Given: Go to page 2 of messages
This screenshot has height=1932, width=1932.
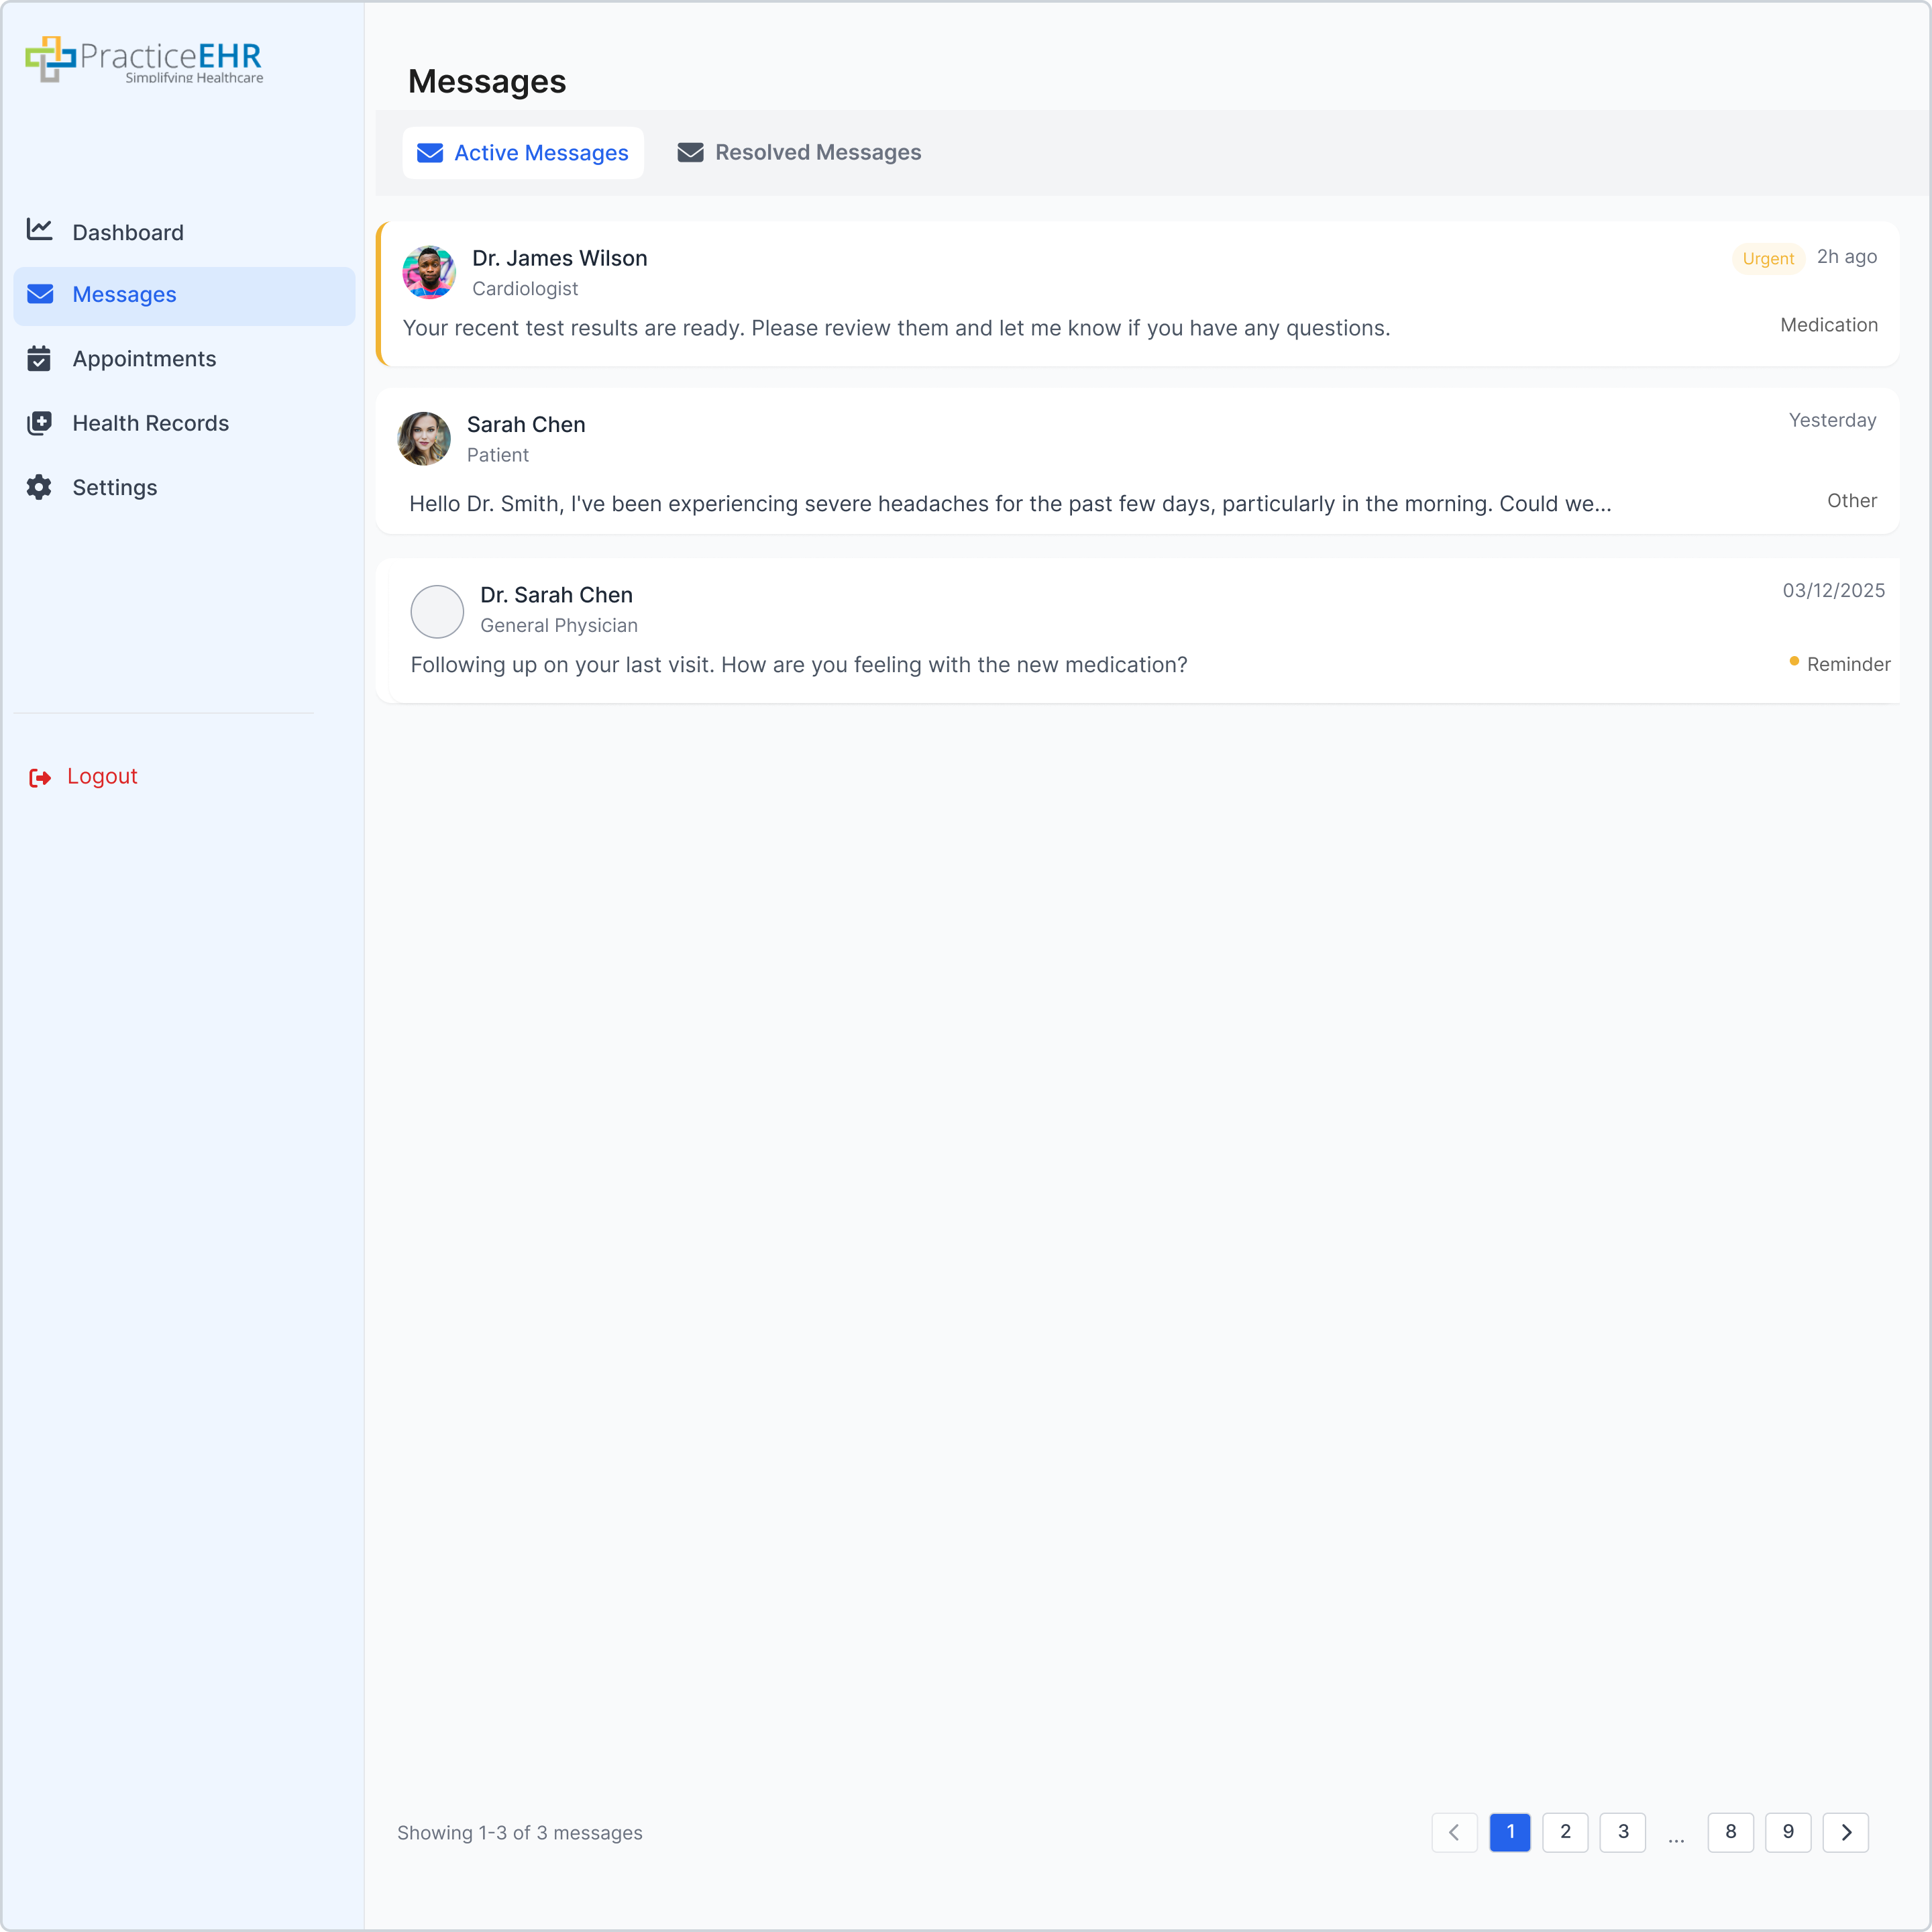Looking at the screenshot, I should (1566, 1832).
